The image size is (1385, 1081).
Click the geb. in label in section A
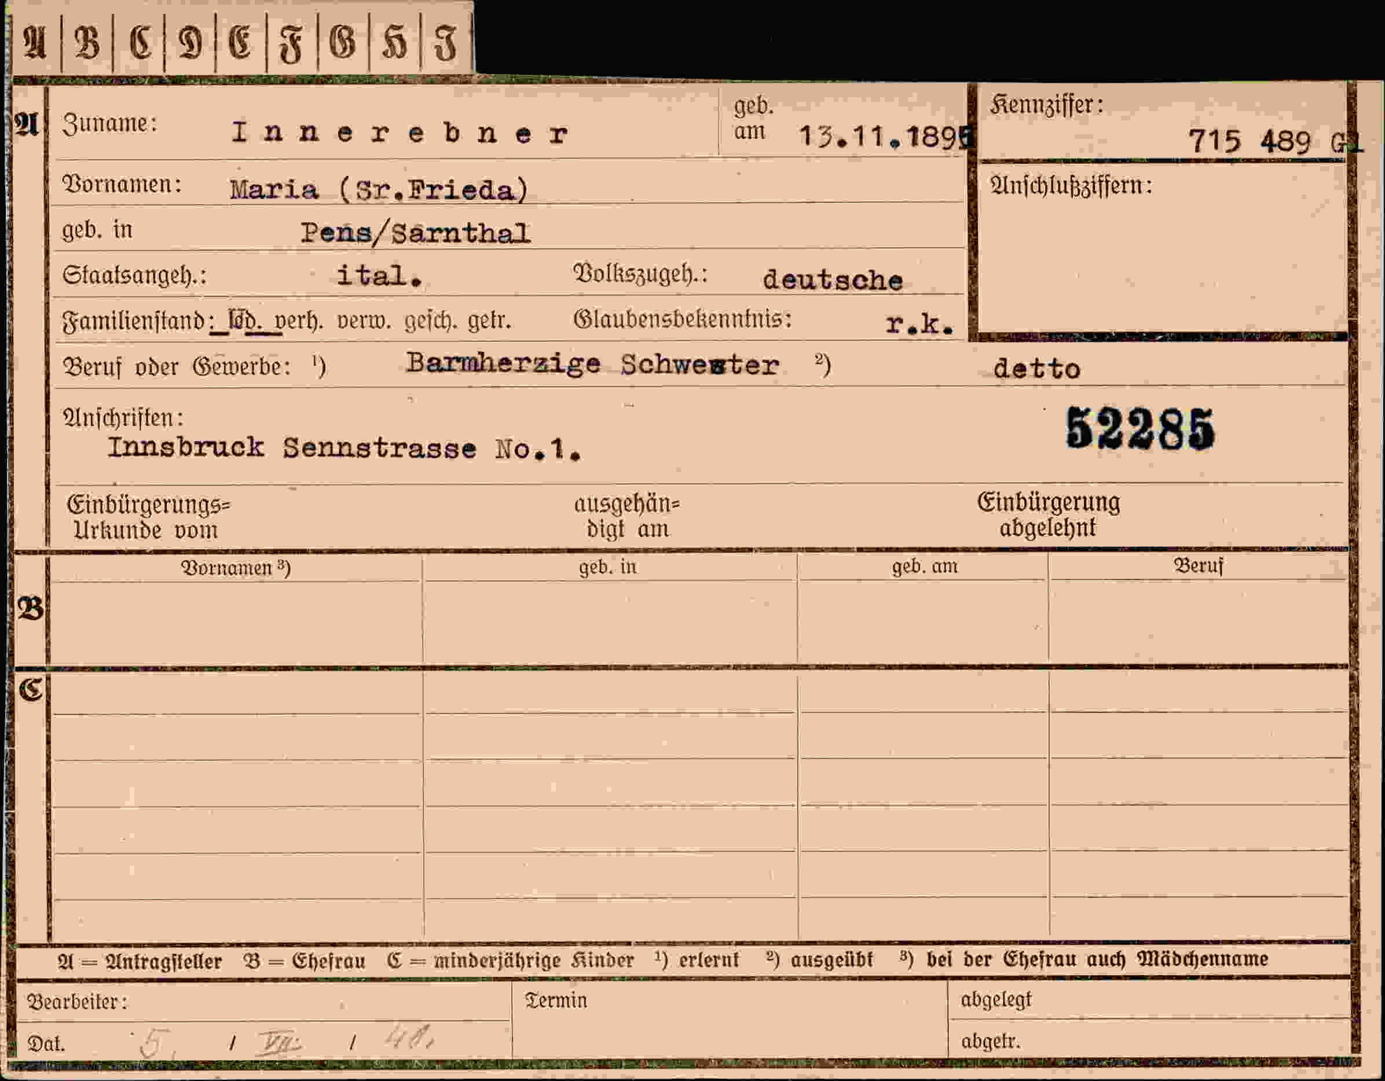97,229
